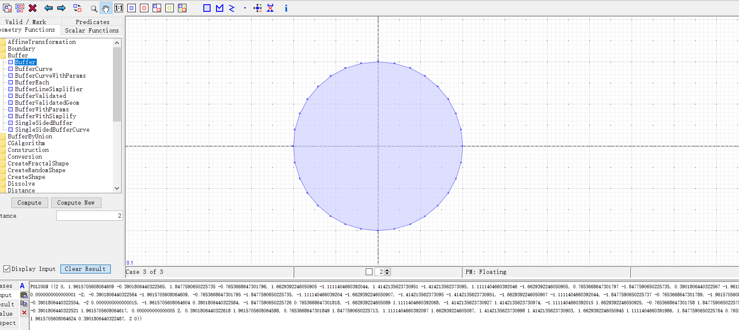Select the BufferLineSimplifier function
Screen dimensions: 739x330
(x=49, y=89)
